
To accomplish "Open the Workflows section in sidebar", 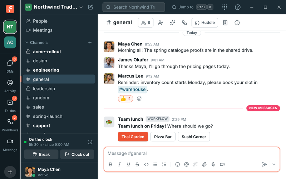I will coord(10,124).
